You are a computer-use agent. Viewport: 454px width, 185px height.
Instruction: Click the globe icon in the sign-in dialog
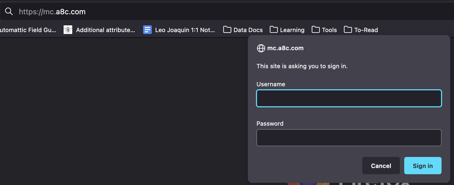(x=261, y=48)
